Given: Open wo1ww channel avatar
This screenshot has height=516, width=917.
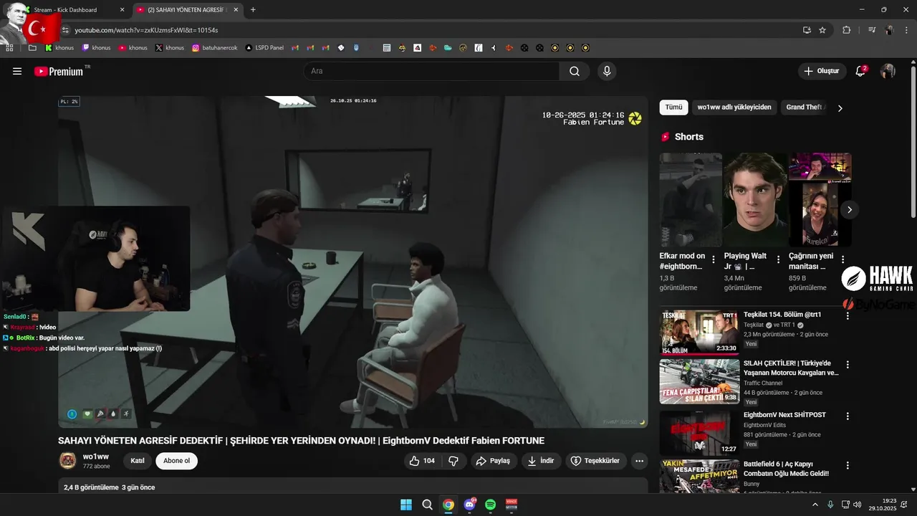Looking at the screenshot, I should pos(67,460).
